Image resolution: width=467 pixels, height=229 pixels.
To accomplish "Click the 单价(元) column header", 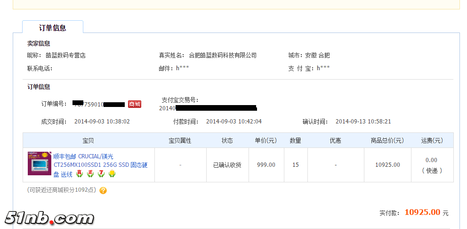I will click(x=266, y=141).
